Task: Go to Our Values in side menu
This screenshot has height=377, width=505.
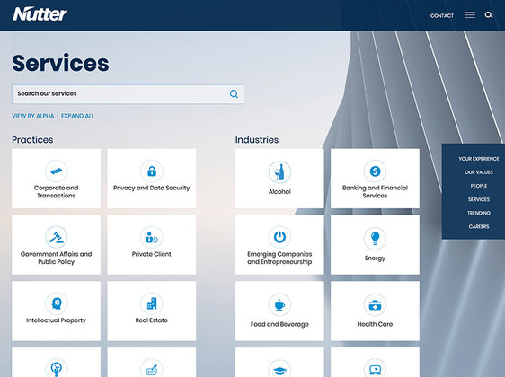Action: pyautogui.click(x=479, y=172)
